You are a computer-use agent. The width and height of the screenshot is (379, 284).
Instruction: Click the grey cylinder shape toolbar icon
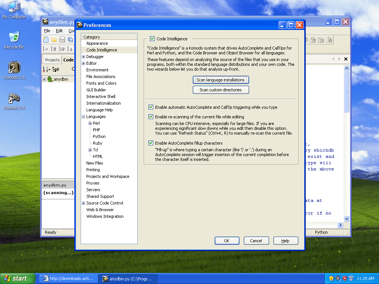[54, 49]
